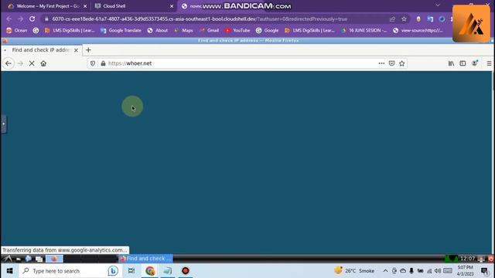Open the '16 JUNE SESION' bookmark
The width and height of the screenshot is (495, 278).
pyautogui.click(x=364, y=30)
